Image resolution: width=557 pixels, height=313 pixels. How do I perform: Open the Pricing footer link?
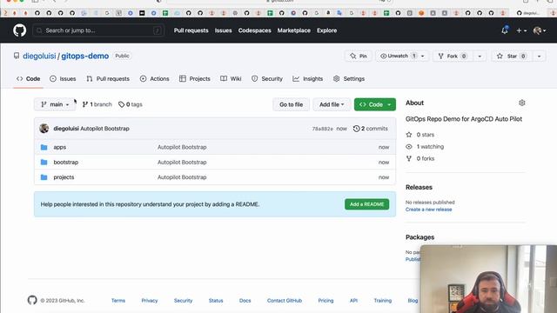tap(325, 301)
